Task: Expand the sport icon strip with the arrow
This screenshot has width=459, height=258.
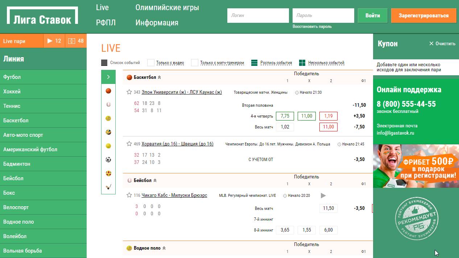Action: point(108,77)
